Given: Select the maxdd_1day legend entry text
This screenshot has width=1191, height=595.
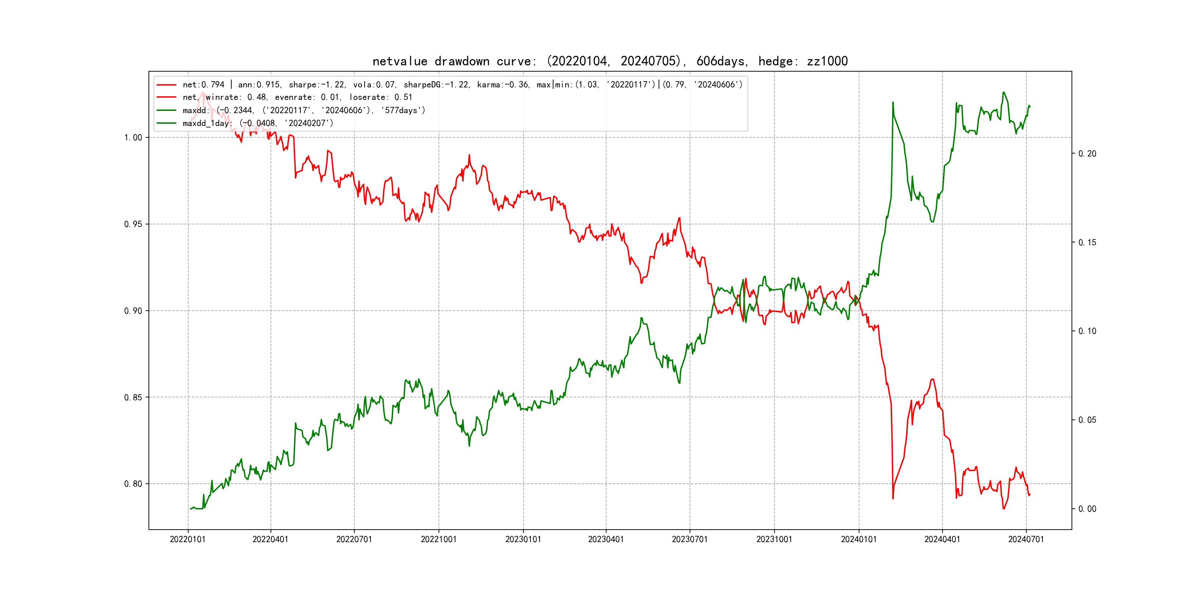Looking at the screenshot, I should [x=258, y=123].
